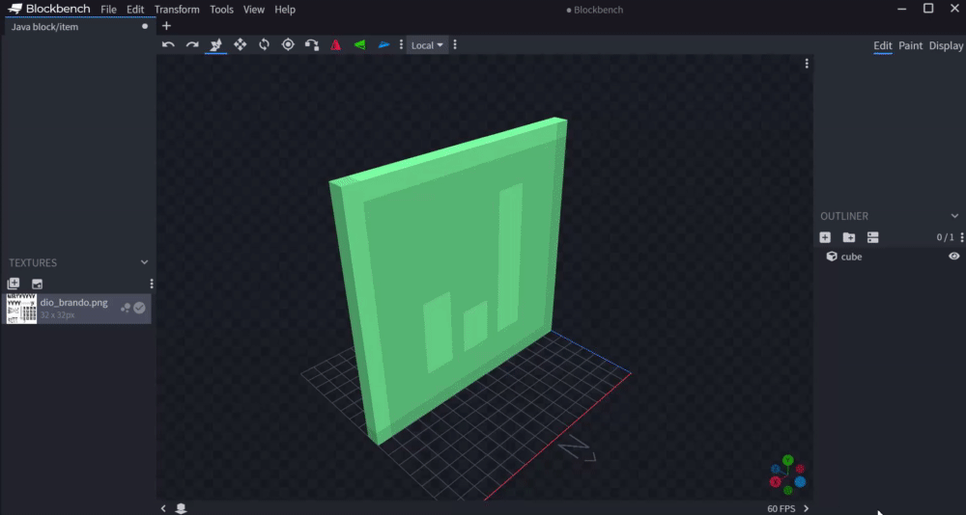Screen dimensions: 966x515
Task: Click the red X axis on navigation gizmo
Action: point(775,482)
